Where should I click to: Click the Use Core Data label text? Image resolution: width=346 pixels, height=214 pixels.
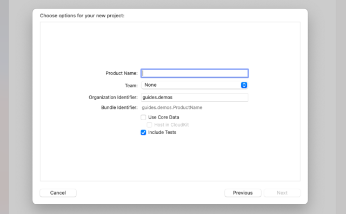163,117
